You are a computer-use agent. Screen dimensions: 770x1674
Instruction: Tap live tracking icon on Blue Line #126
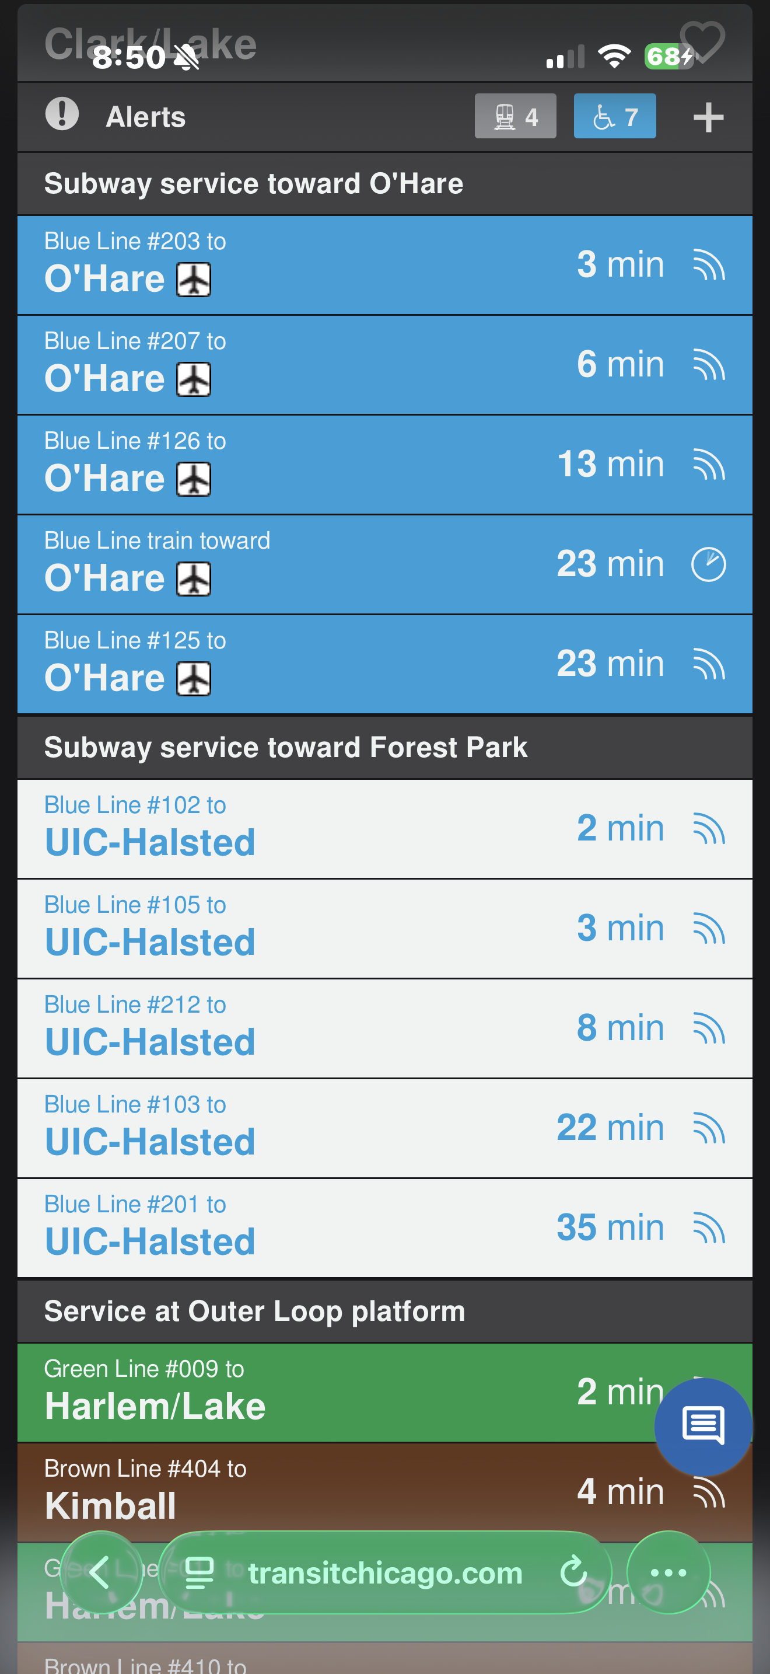[708, 465]
